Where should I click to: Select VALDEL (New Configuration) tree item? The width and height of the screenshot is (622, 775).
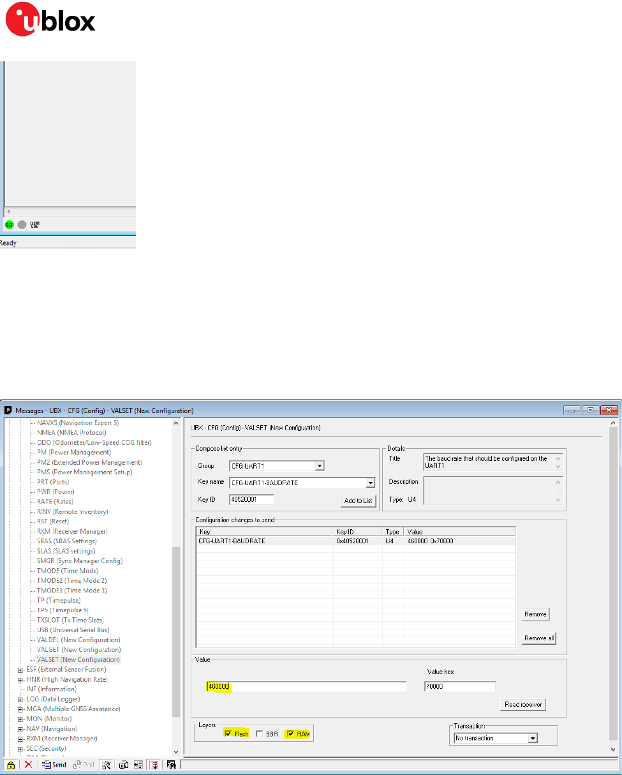(78, 640)
